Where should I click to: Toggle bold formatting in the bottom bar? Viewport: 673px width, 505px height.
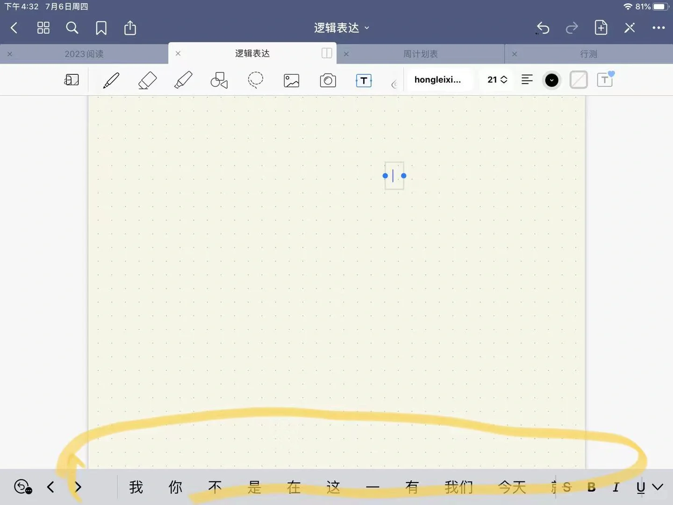coord(591,487)
